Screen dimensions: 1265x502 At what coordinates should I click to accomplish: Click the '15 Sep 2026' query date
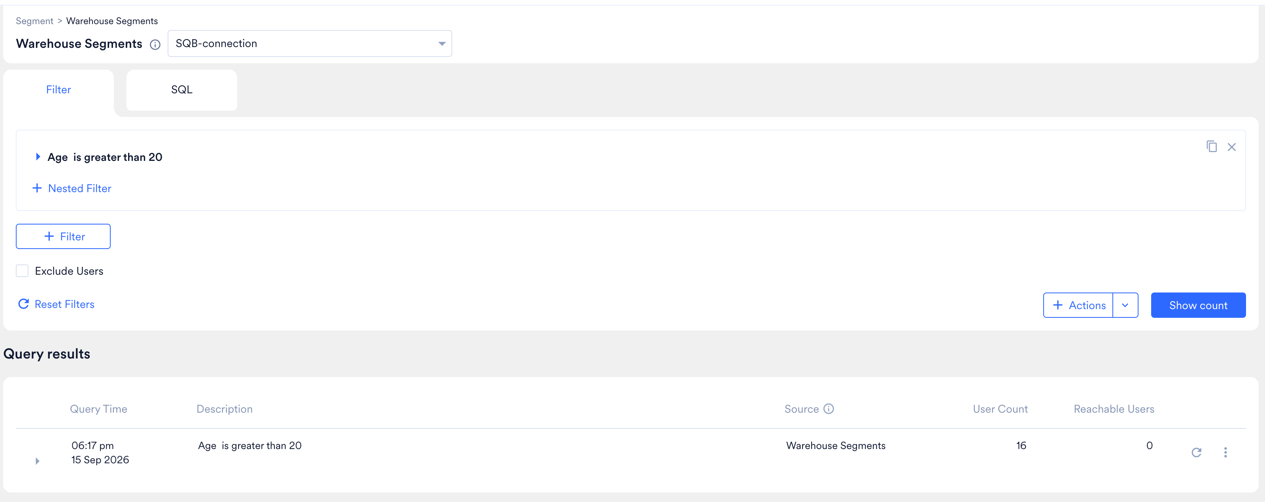(x=100, y=460)
